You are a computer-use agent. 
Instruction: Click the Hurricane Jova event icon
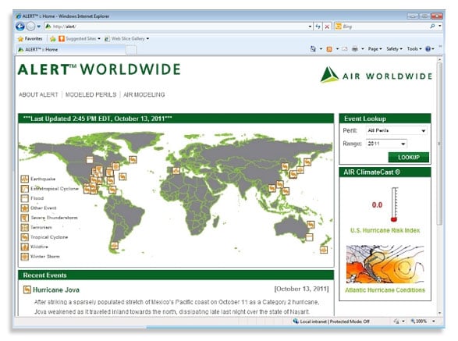pyautogui.click(x=27, y=289)
